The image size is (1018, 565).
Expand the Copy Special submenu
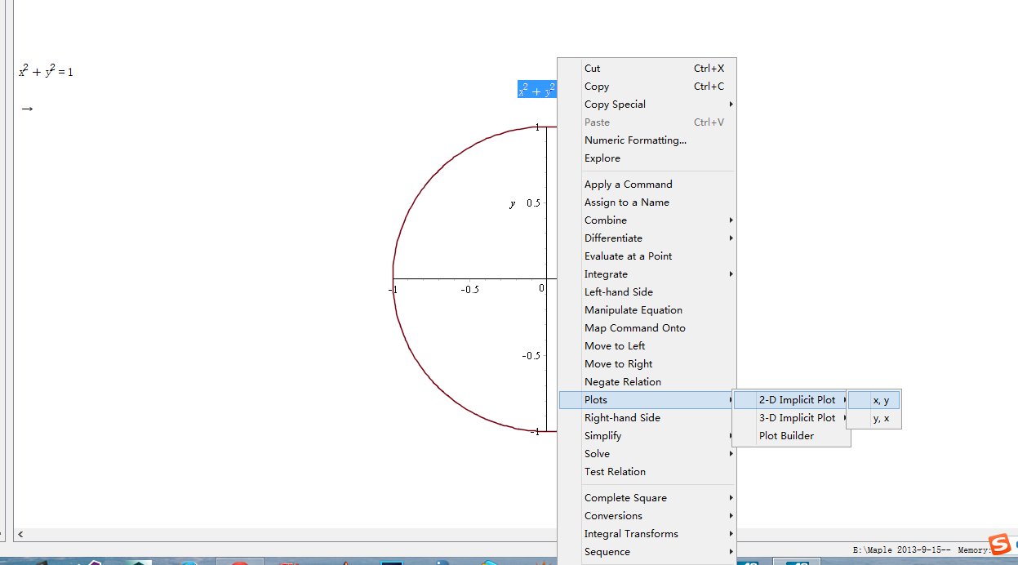(x=616, y=105)
